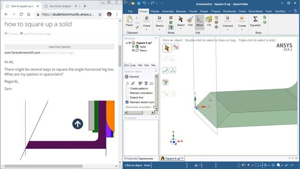Select the Pull tool in the ribbon
300x169 pixels.
click(190, 21)
